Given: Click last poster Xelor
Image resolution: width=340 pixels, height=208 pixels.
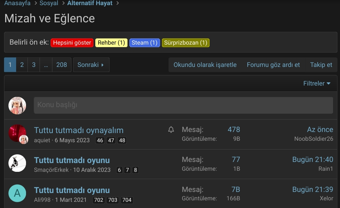Looking at the screenshot, I should (x=326, y=198).
